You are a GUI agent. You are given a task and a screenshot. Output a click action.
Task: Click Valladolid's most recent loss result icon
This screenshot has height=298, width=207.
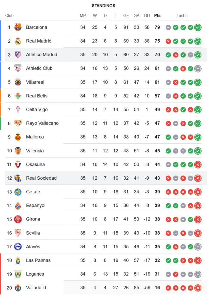coord(197,288)
